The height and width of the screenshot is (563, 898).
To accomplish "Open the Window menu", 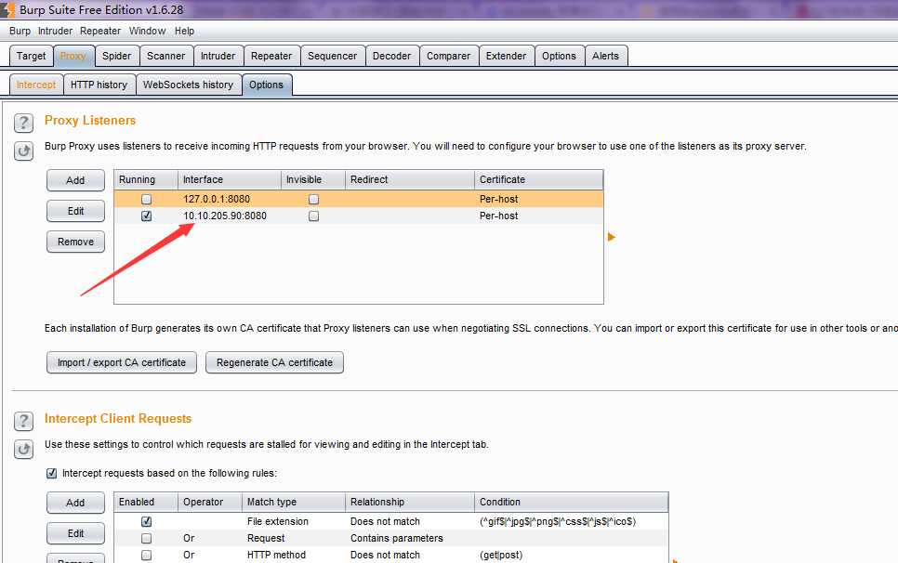I will [147, 31].
